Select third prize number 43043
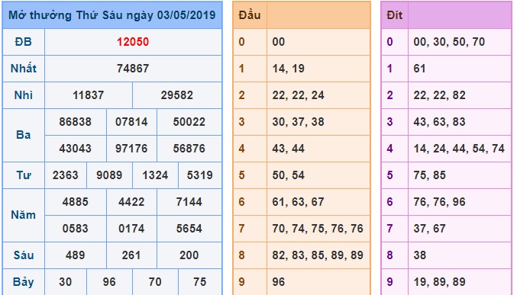517x295 pixels. click(75, 149)
